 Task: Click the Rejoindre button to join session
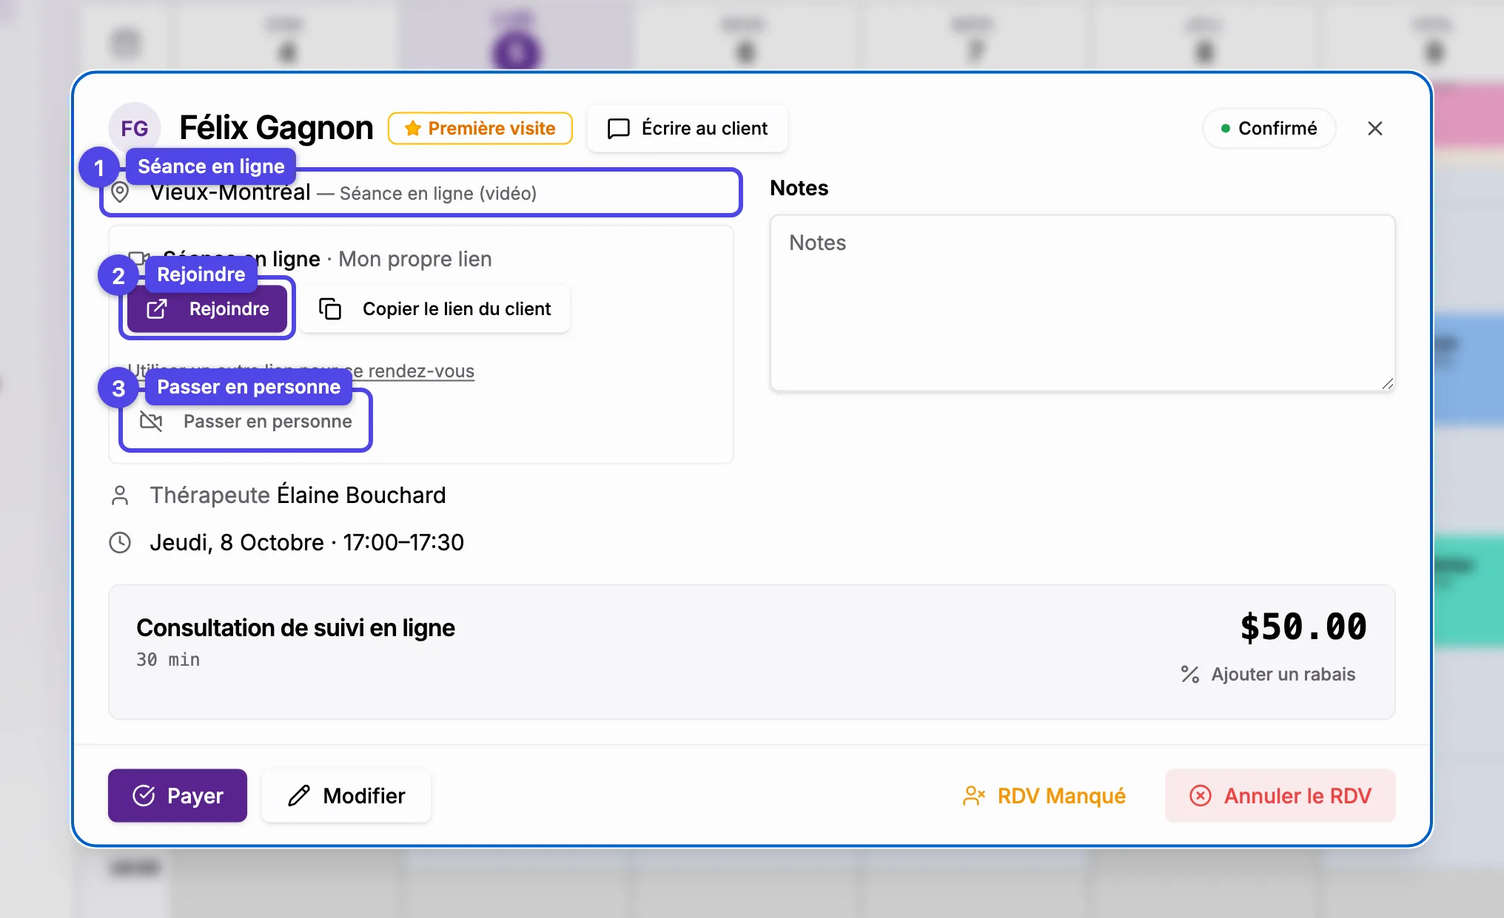[x=207, y=308]
